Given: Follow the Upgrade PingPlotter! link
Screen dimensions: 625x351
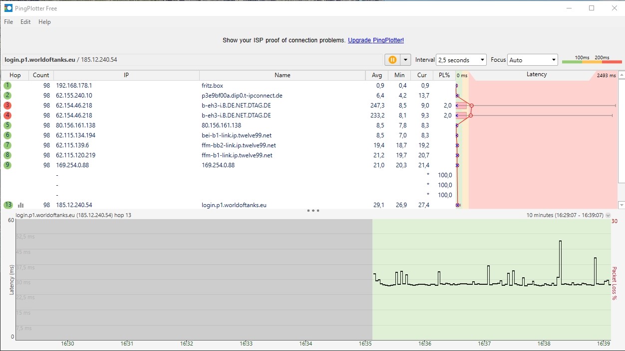Looking at the screenshot, I should click(x=376, y=40).
